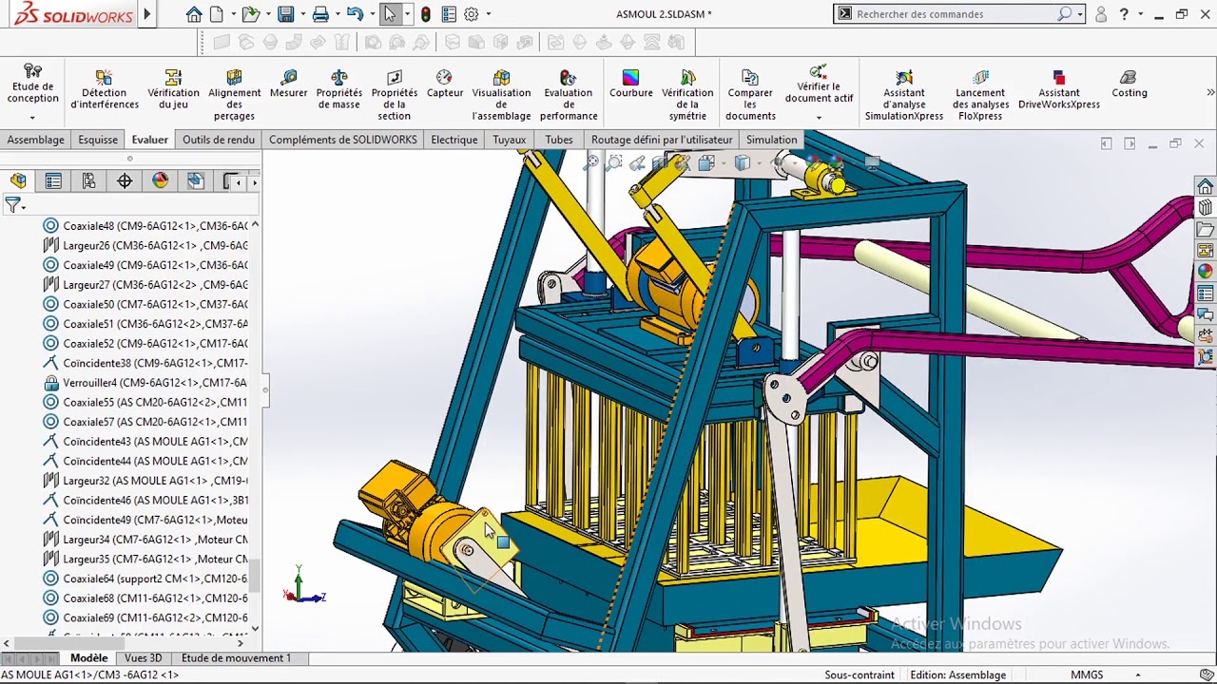
Task: Select the Mesurer tool
Action: tap(288, 84)
